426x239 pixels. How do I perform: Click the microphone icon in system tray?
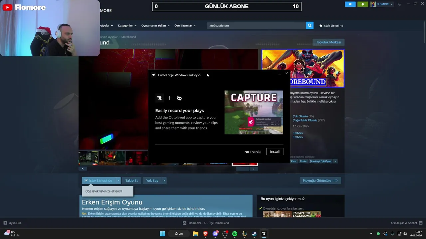tap(392, 234)
